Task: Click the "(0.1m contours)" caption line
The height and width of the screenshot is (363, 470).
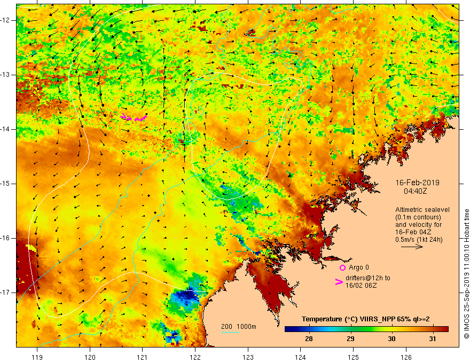Action: pos(418,217)
